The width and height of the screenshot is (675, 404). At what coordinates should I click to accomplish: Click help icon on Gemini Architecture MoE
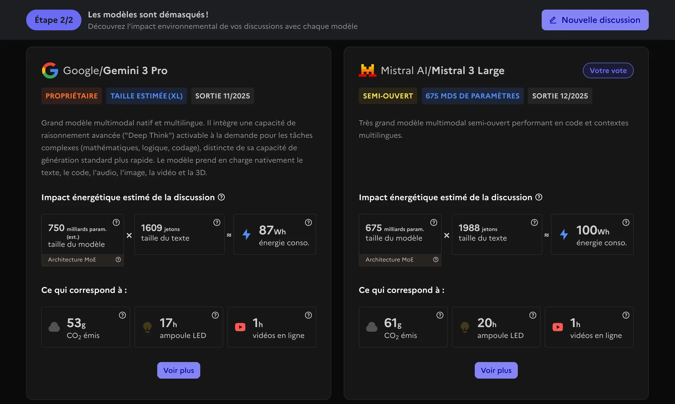click(118, 260)
